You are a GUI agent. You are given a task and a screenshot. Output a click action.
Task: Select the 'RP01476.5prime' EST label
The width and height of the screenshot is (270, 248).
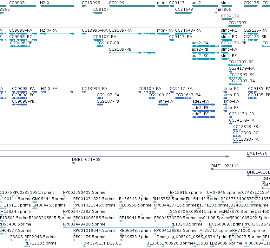[89, 237]
